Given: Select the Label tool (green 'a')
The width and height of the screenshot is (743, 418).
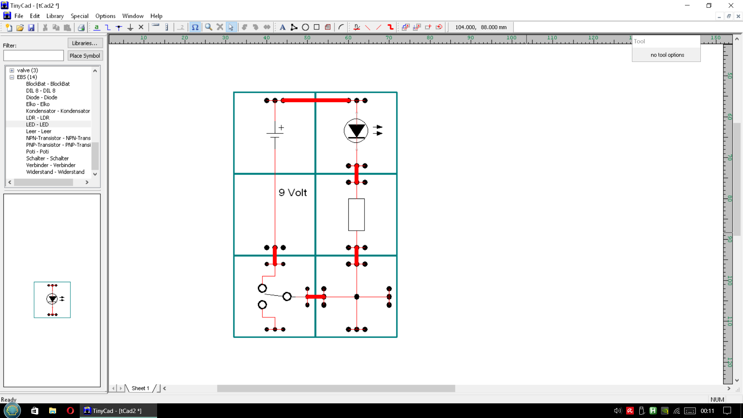Looking at the screenshot, I should (97, 27).
